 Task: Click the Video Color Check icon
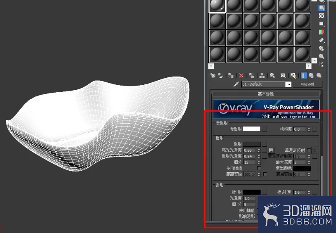pyautogui.click(x=322, y=32)
